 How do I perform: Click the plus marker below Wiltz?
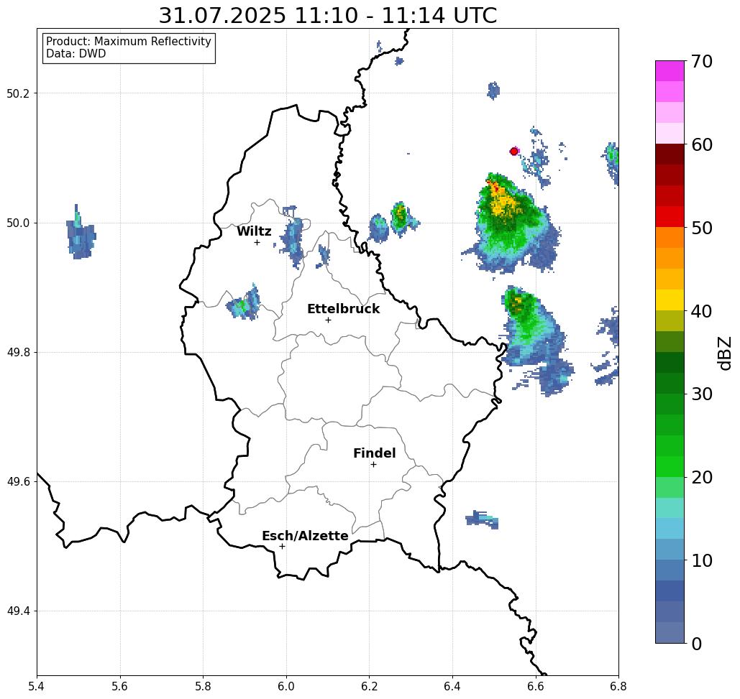pyautogui.click(x=257, y=243)
